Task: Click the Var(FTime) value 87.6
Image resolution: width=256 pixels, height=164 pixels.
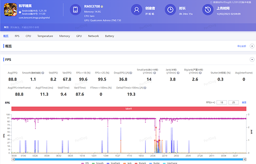Action: tap(80, 95)
